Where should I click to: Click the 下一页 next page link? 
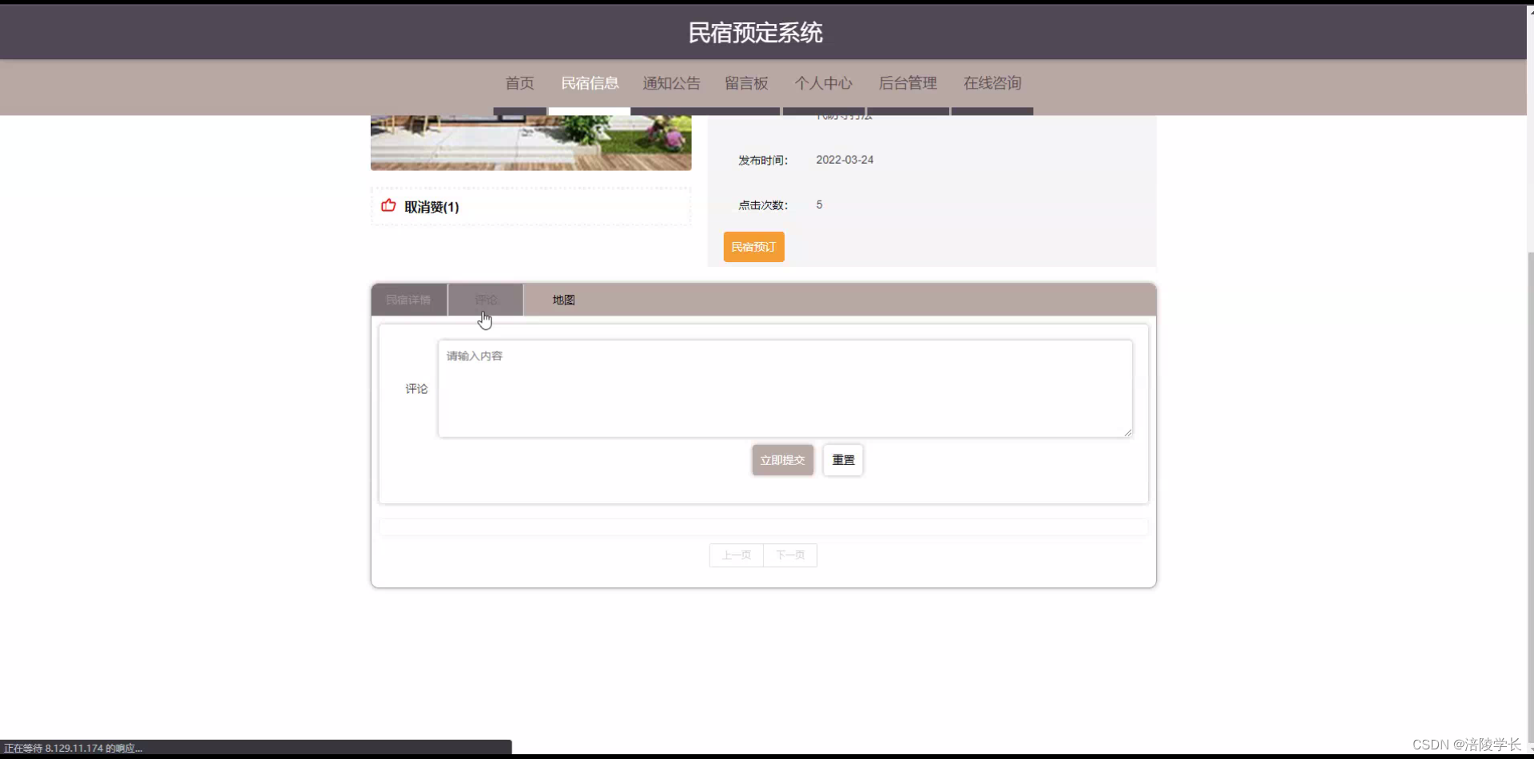coord(790,554)
